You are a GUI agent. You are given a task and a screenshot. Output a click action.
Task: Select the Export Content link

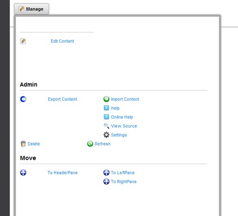tap(62, 99)
